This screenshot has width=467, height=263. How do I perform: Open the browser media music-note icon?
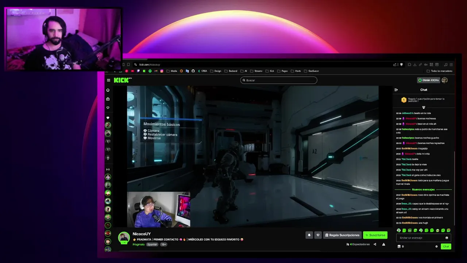pos(445,65)
